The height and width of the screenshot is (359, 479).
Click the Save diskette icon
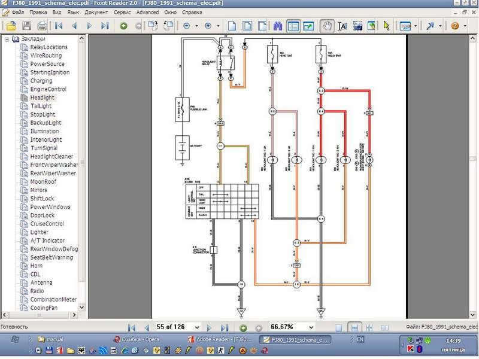[26, 26]
